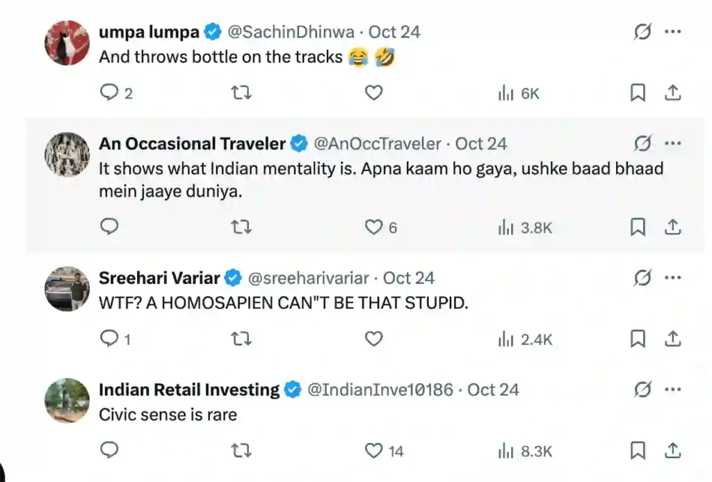The width and height of the screenshot is (712, 482).
Task: Share the Indian Retail Investing tweet
Action: pos(672,451)
